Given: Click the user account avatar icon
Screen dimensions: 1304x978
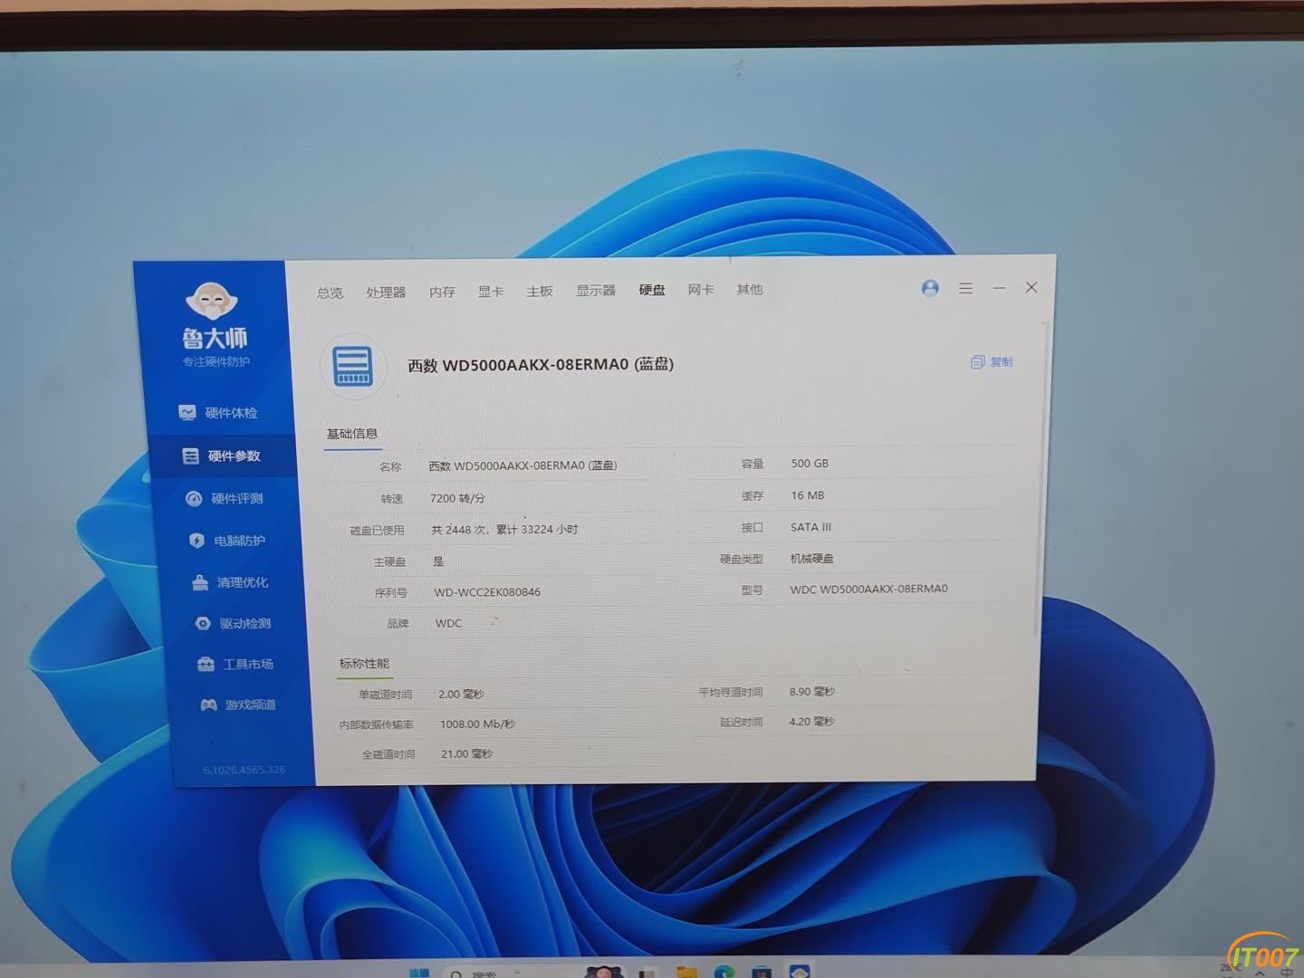Looking at the screenshot, I should [x=930, y=288].
